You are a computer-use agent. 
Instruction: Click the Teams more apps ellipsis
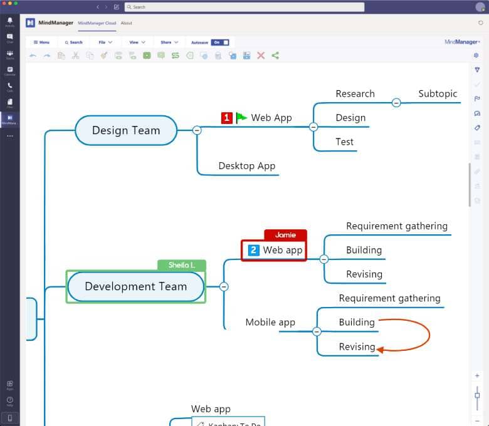point(10,136)
